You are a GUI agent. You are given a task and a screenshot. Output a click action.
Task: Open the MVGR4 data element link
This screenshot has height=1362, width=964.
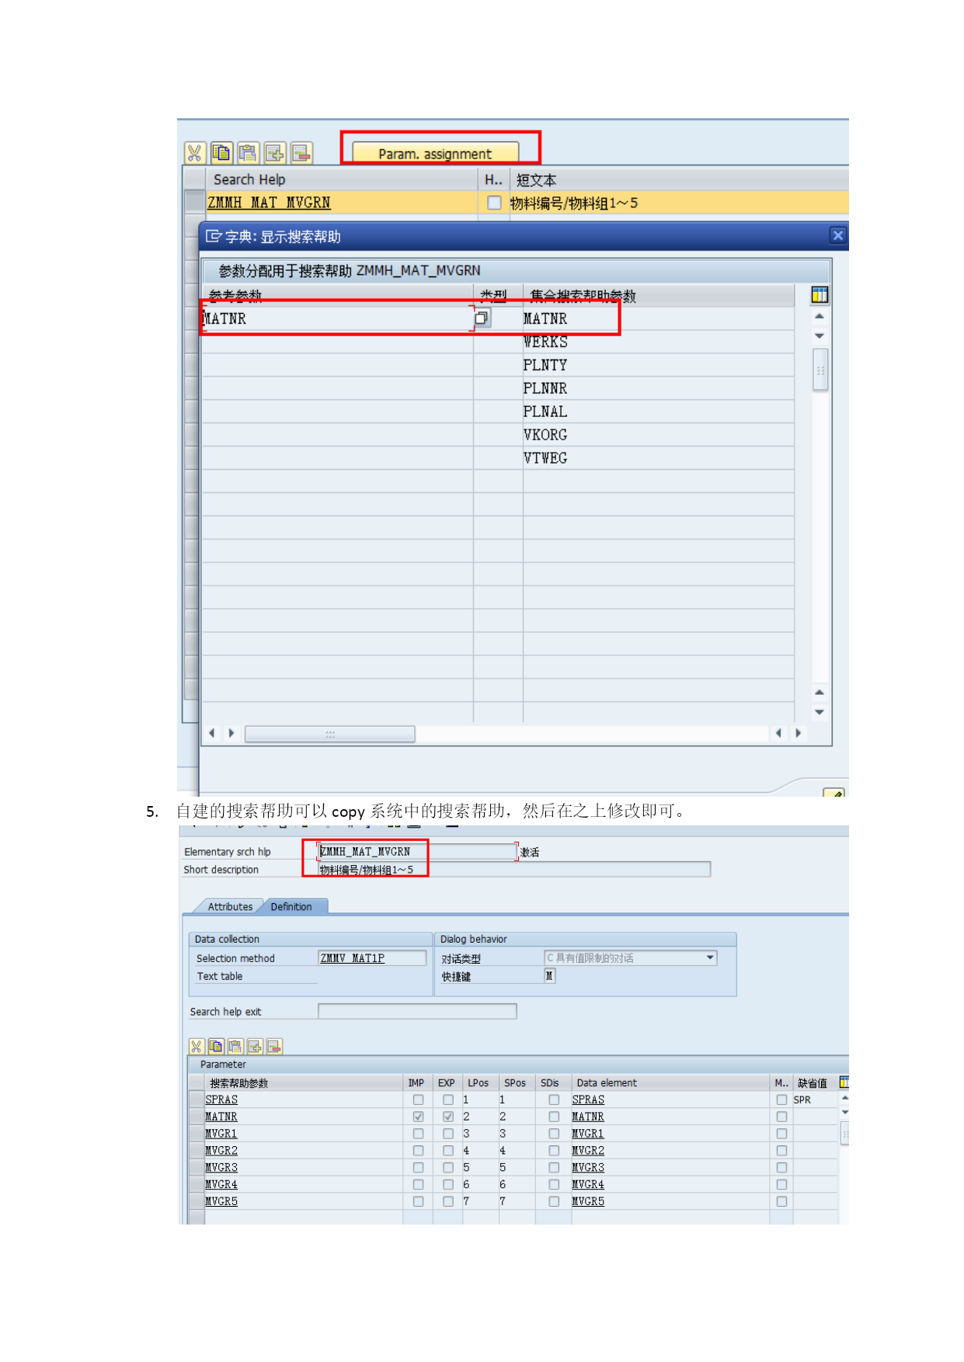pyautogui.click(x=588, y=1184)
